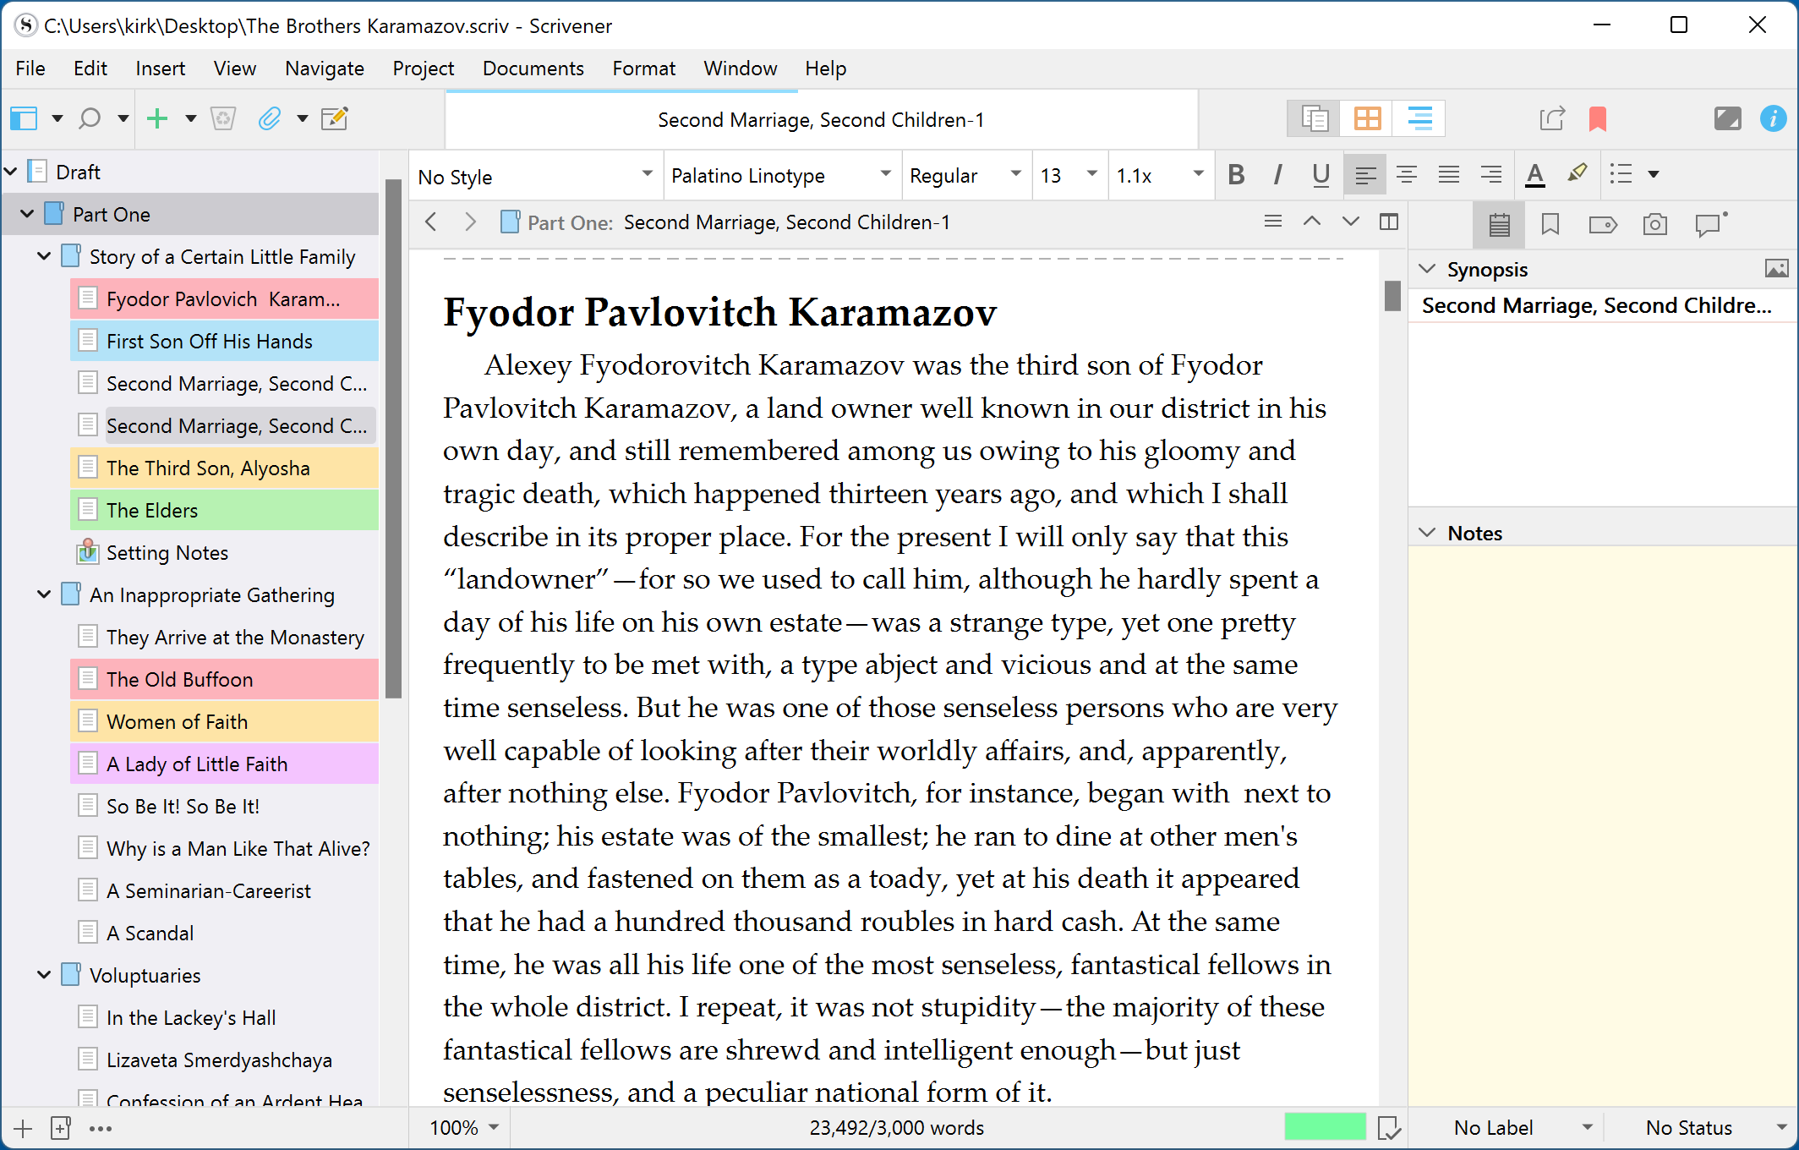Screen dimensions: 1799x1150
Task: Toggle the editor split view button
Action: (1388, 222)
